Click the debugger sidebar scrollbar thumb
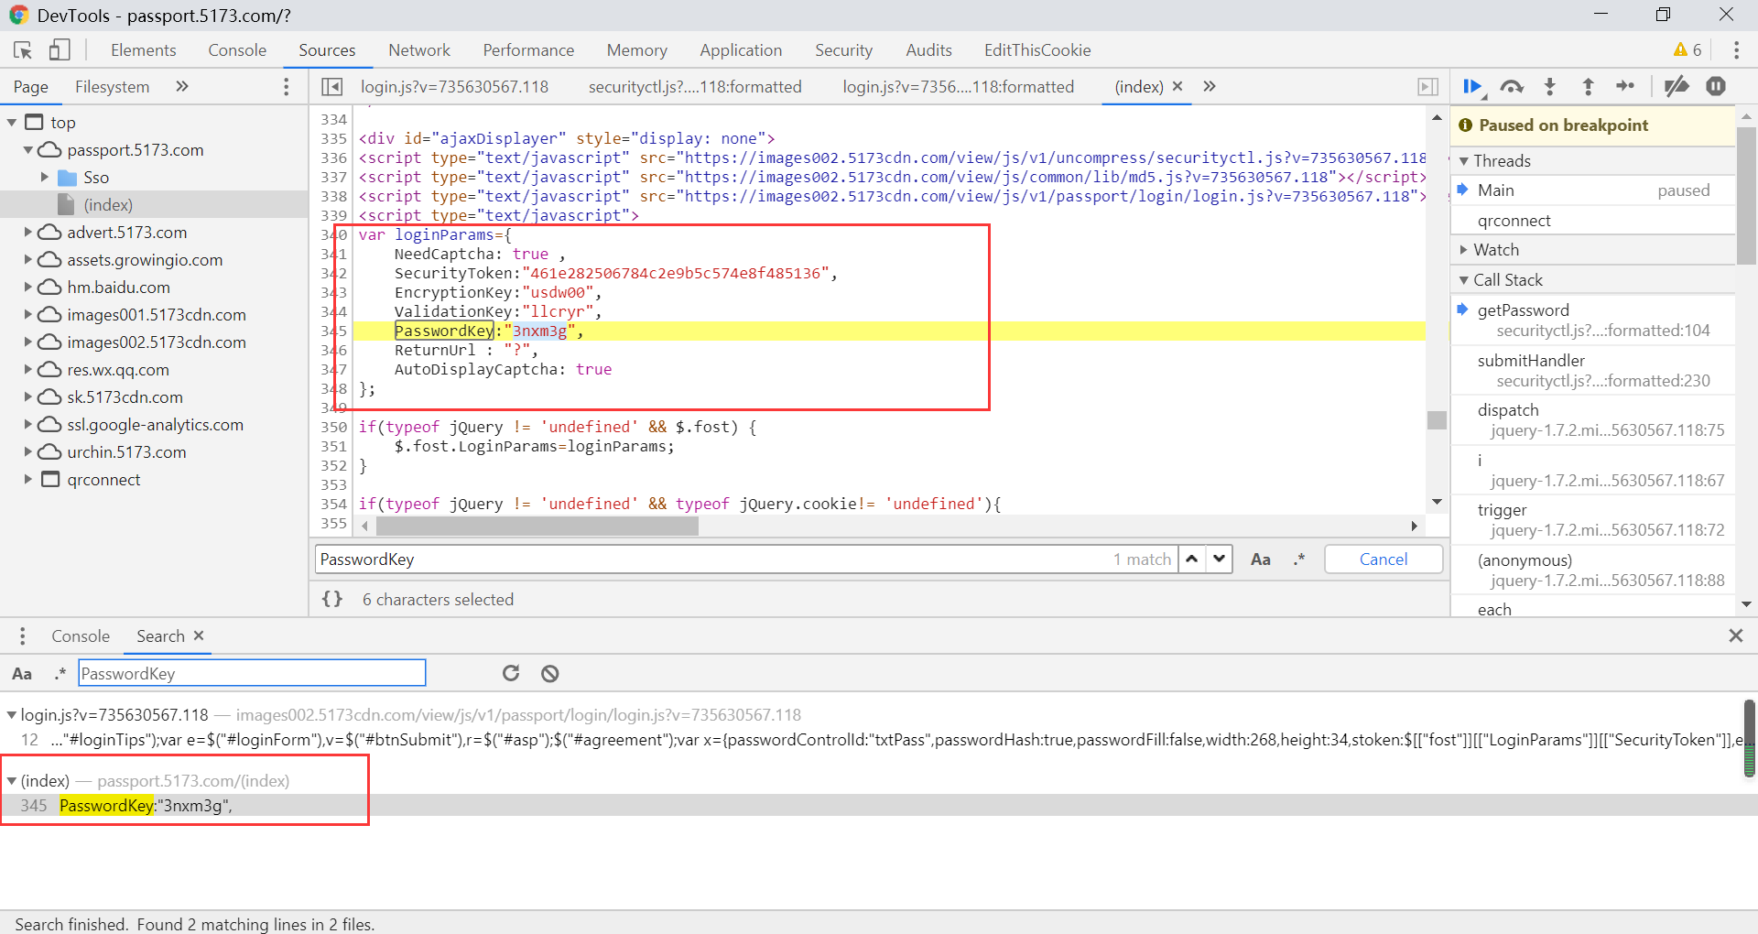Image resolution: width=1758 pixels, height=934 pixels. (1747, 196)
